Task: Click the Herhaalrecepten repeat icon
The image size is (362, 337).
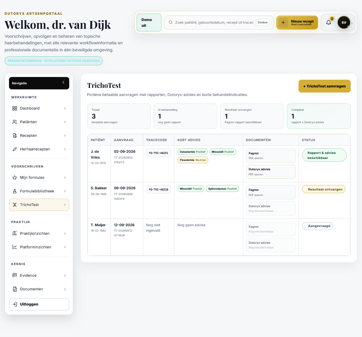Action: 14,149
